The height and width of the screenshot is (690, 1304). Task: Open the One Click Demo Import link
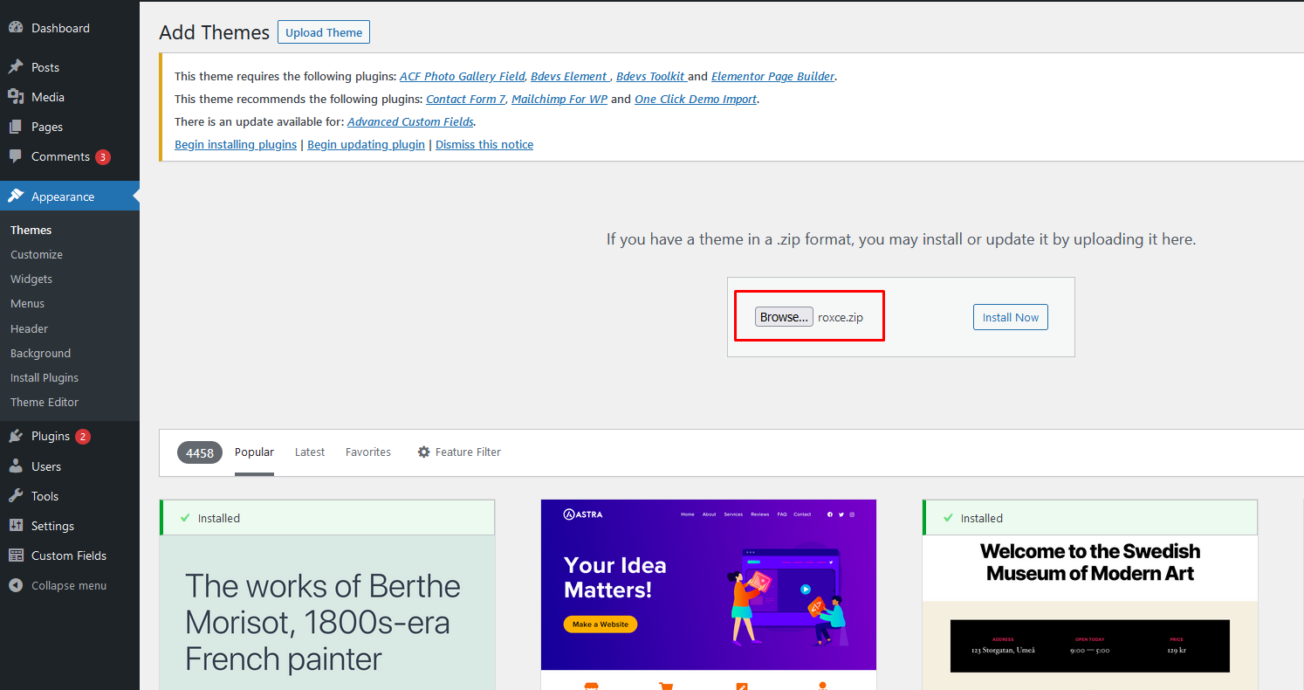point(696,99)
